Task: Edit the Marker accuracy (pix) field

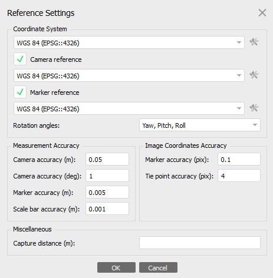Action: 239,159
